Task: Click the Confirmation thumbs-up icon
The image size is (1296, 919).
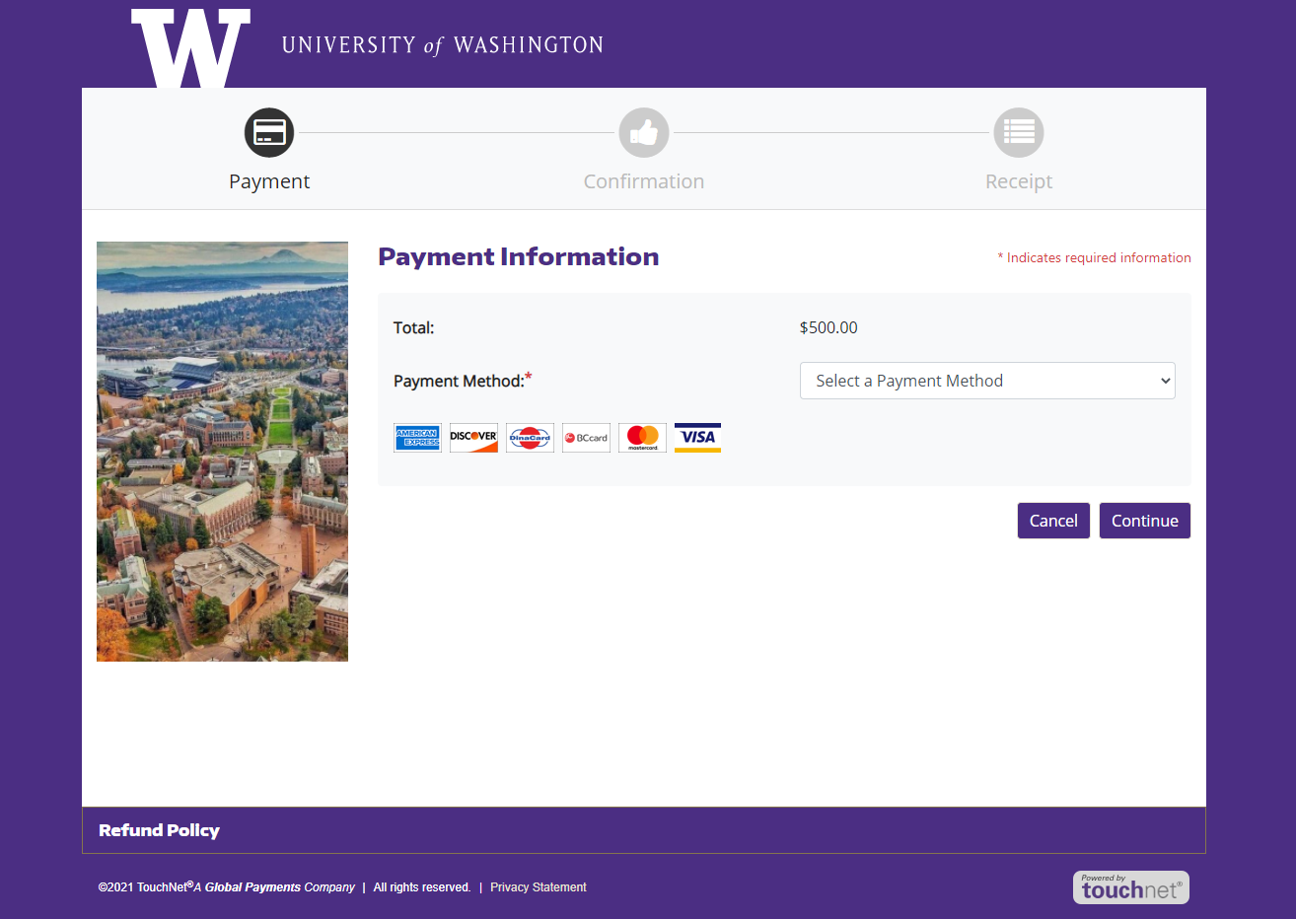Action: tap(643, 132)
